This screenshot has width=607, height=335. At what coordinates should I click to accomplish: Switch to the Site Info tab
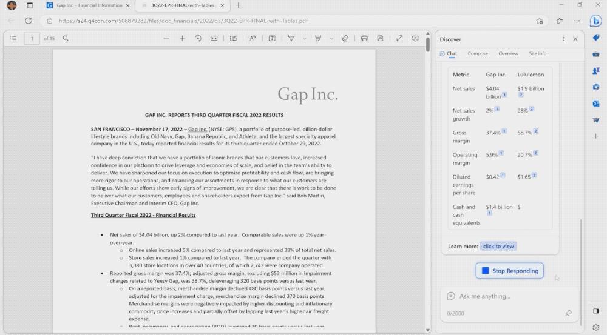coord(537,53)
